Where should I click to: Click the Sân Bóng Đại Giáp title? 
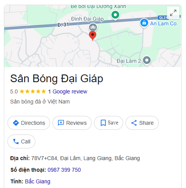(57, 79)
